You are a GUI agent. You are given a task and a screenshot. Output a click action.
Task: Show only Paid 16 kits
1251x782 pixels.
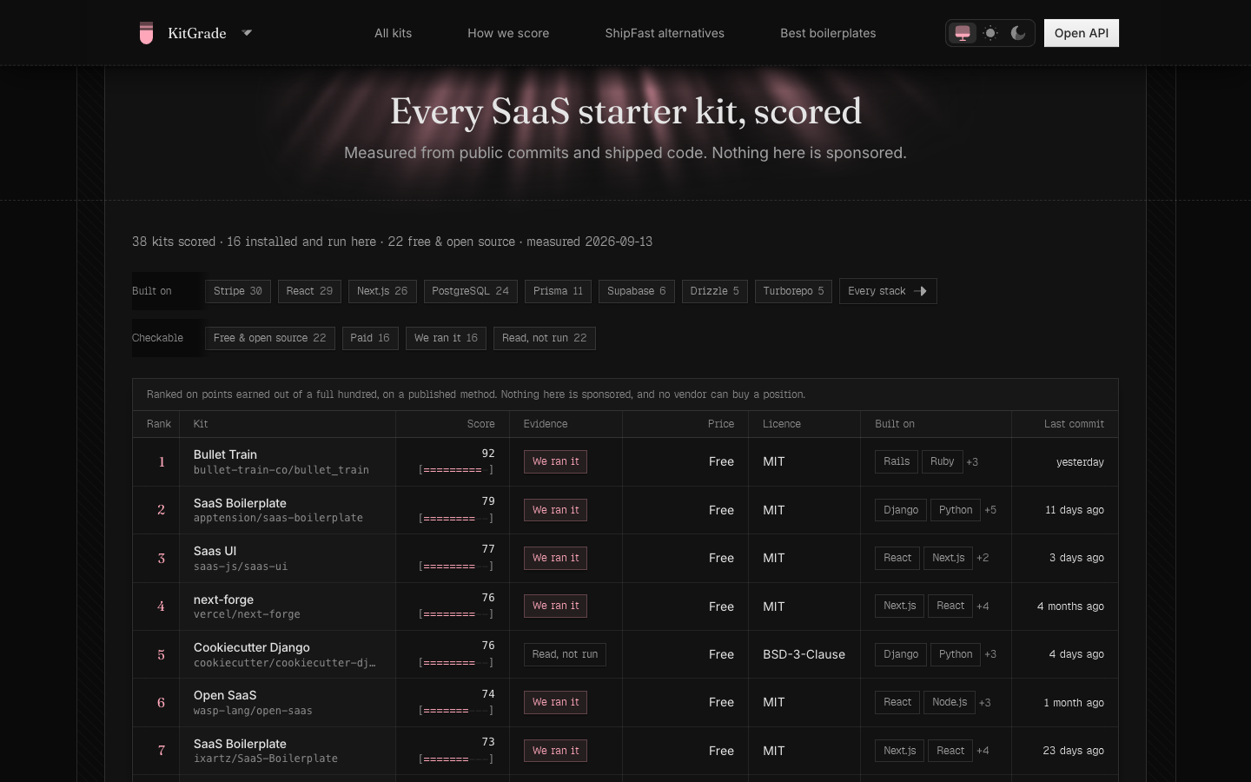point(370,338)
